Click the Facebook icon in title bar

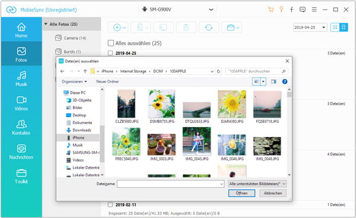point(291,10)
